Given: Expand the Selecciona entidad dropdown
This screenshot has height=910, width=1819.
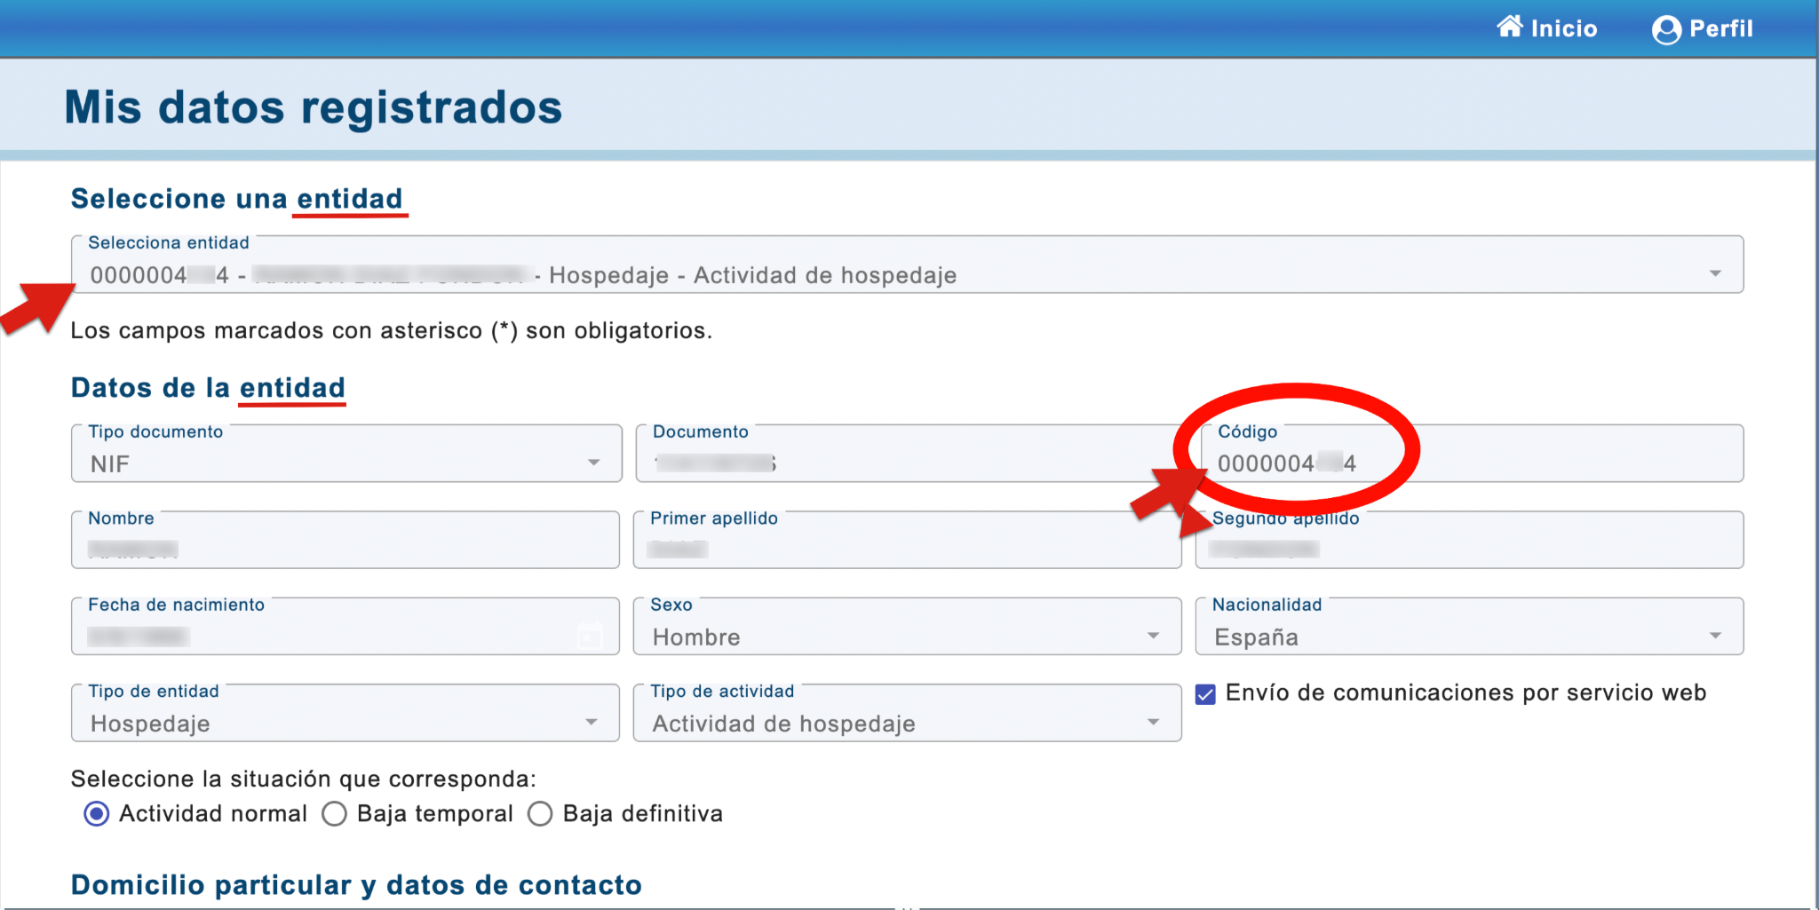Looking at the screenshot, I should click(907, 265).
